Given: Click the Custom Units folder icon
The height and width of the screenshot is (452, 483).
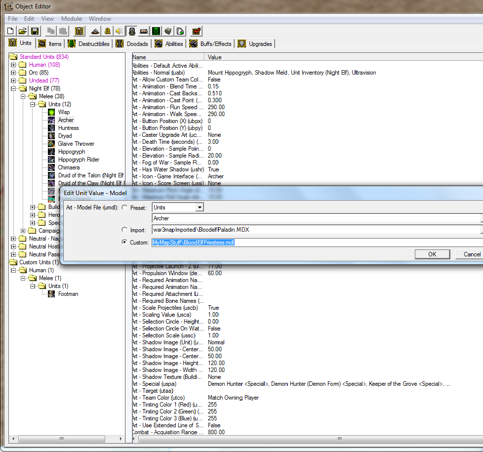Looking at the screenshot, I should [13, 262].
